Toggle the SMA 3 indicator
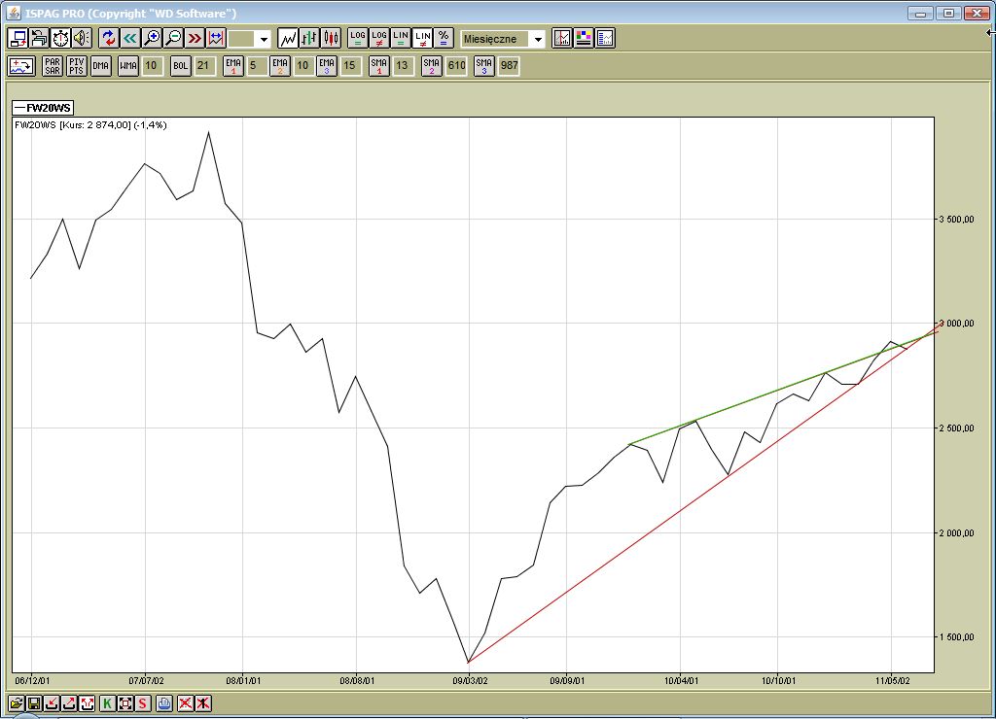 click(484, 66)
